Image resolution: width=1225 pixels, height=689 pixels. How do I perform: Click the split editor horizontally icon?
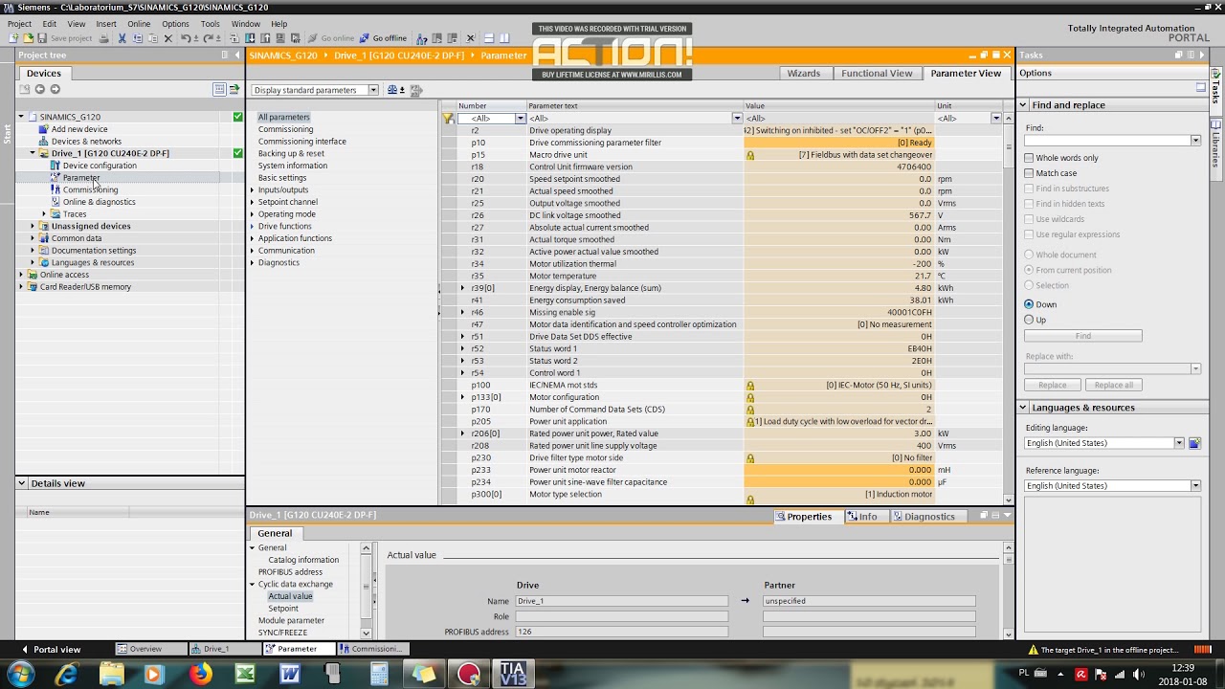click(x=489, y=38)
